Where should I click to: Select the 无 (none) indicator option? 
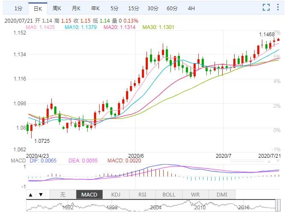(x=62, y=195)
